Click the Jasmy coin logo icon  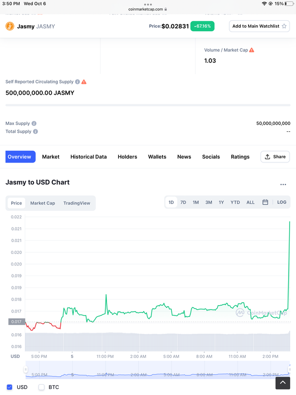(10, 26)
